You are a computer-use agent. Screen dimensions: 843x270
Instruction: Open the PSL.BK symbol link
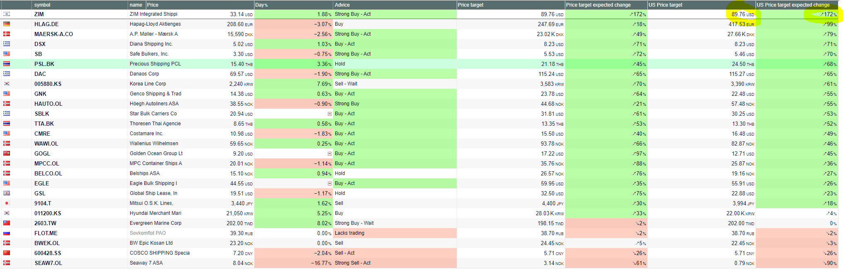[44, 64]
